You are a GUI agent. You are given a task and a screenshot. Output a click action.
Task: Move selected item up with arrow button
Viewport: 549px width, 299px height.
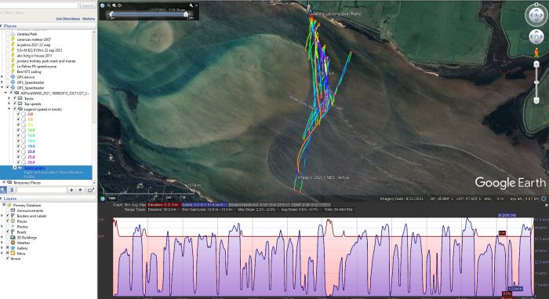tap(71, 190)
